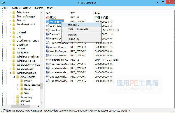175x113 pixels.
Task: Click the (数值未设置) data of default value
Action: pos(101,17)
